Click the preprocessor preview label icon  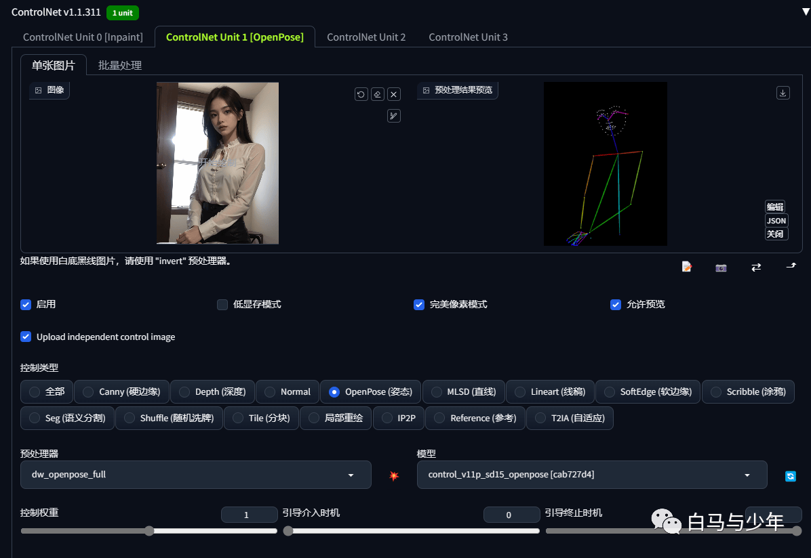click(x=427, y=90)
